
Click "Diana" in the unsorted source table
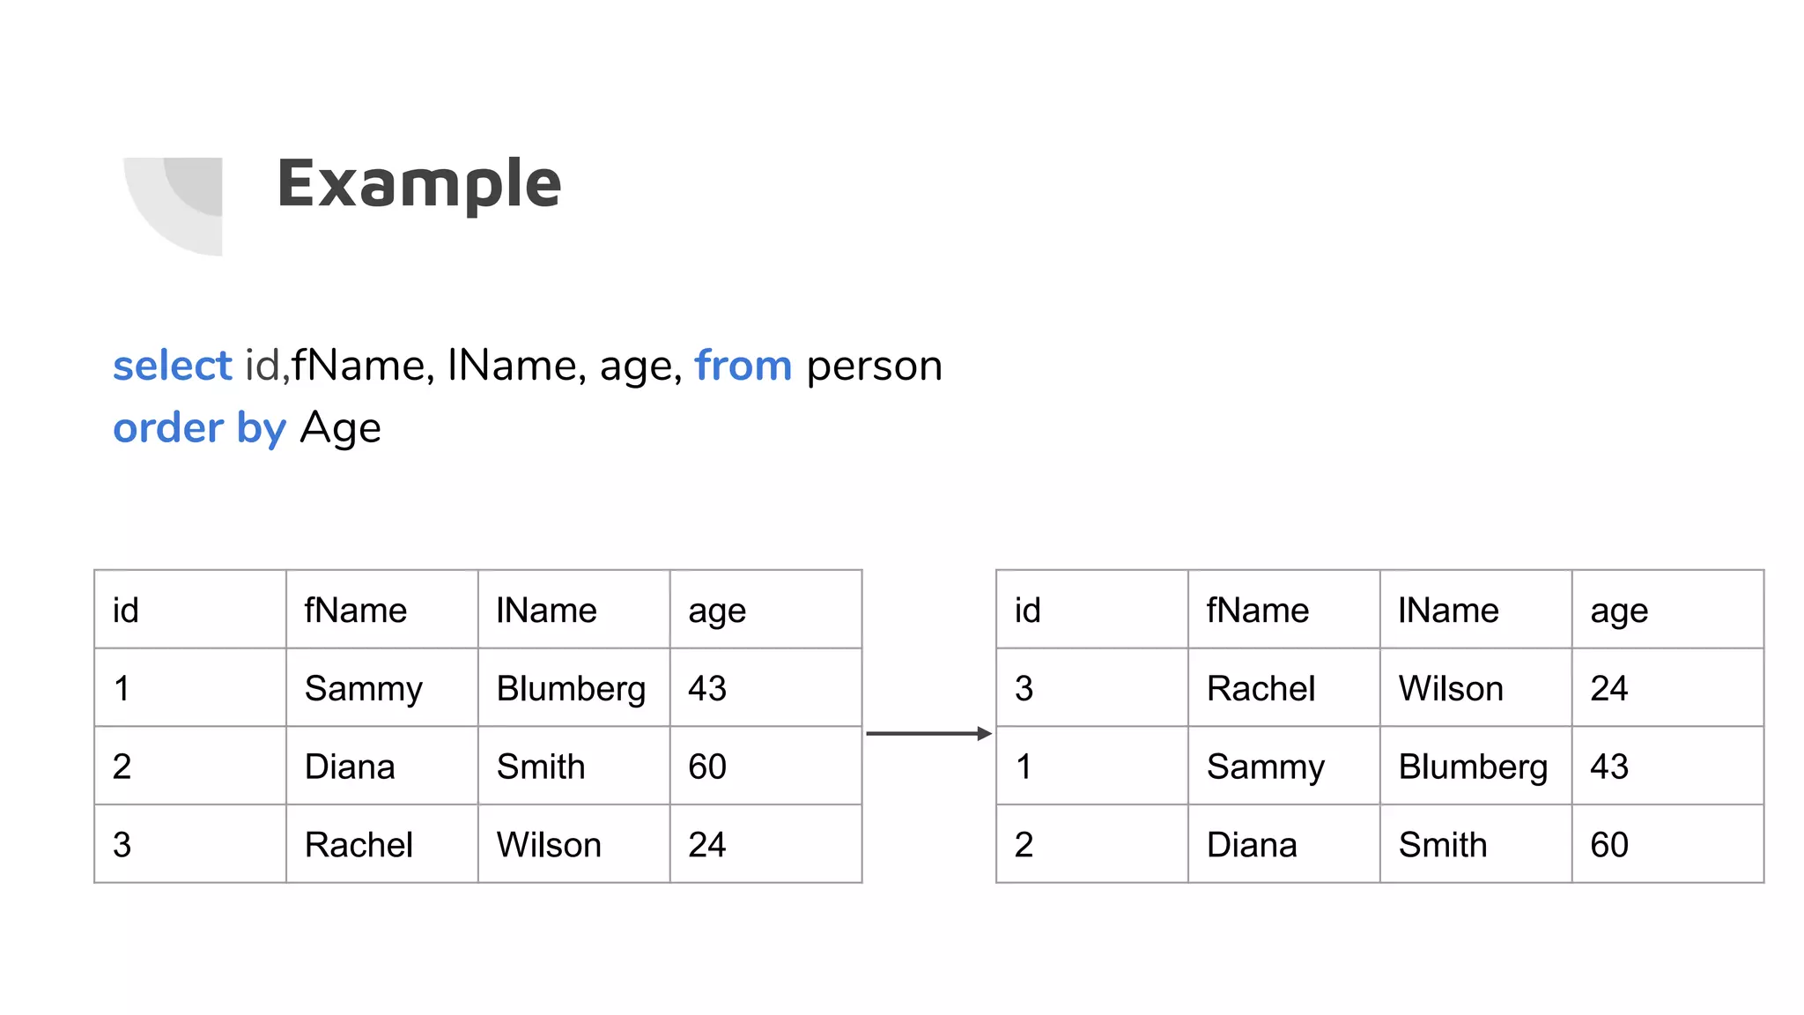coord(350,767)
